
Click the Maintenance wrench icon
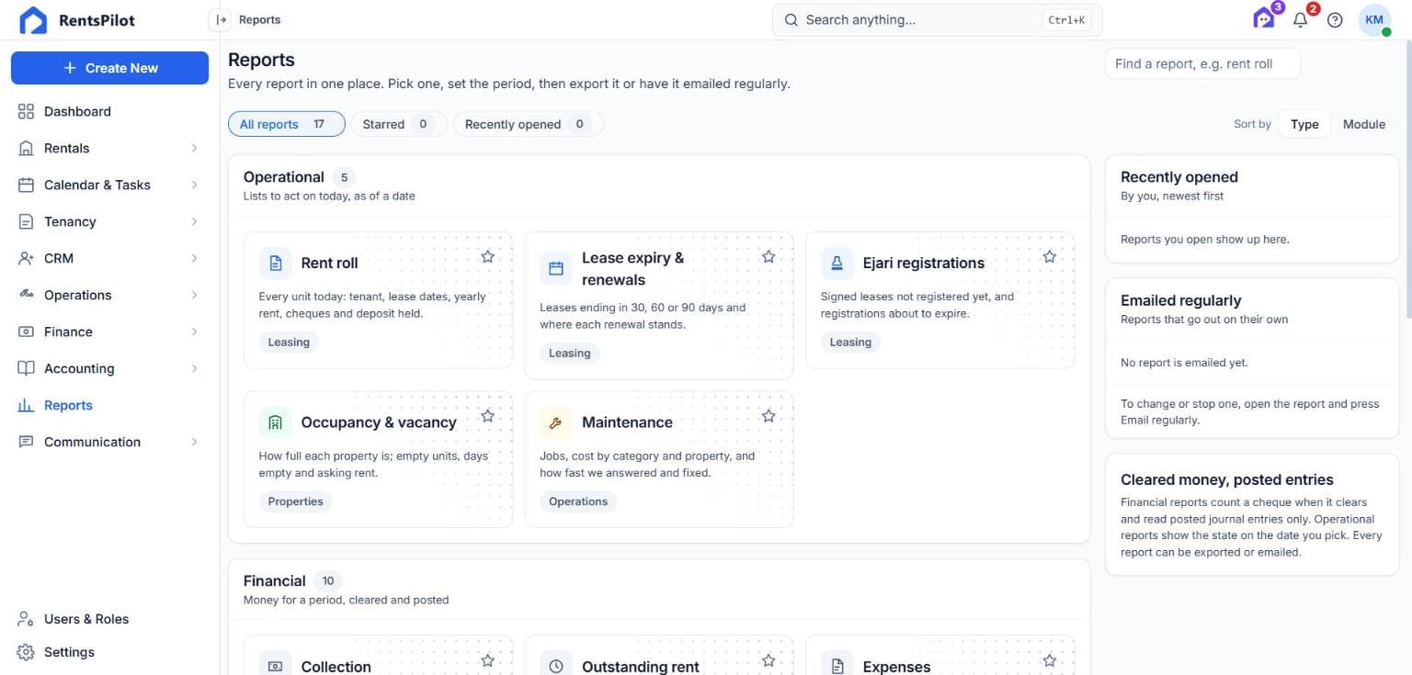coord(555,422)
